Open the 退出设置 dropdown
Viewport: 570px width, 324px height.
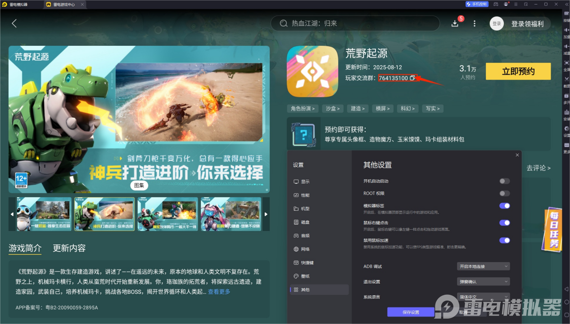point(483,282)
